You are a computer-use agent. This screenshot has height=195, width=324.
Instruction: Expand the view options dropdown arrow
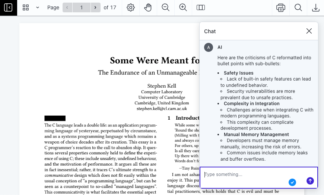click(38, 7)
